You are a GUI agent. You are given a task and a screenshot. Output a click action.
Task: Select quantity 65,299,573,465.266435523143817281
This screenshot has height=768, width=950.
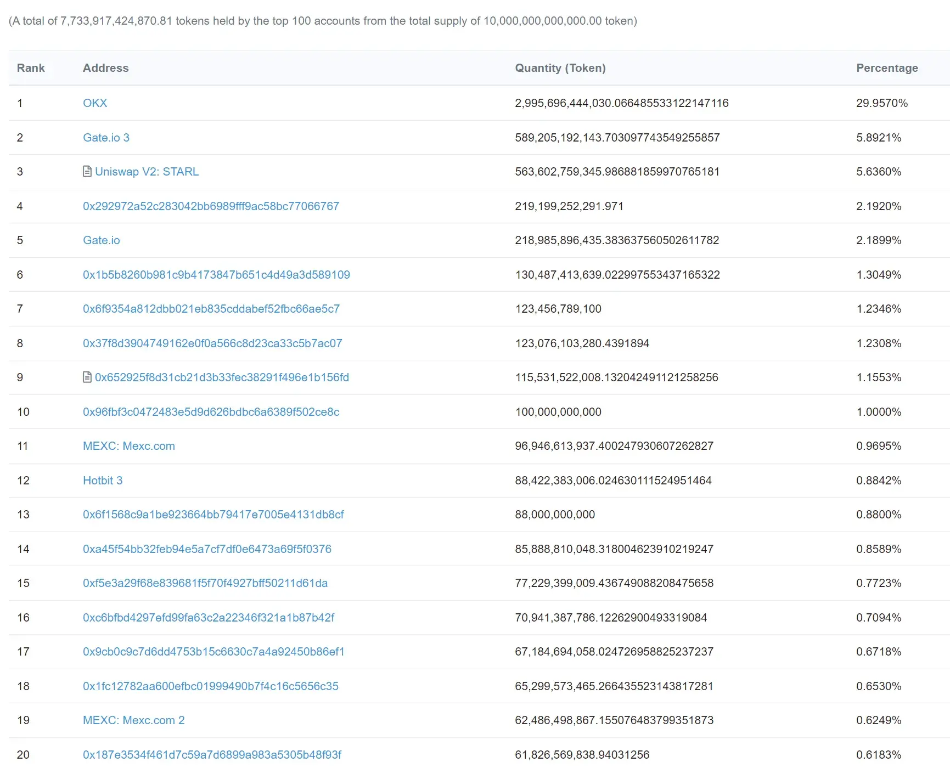[614, 686]
